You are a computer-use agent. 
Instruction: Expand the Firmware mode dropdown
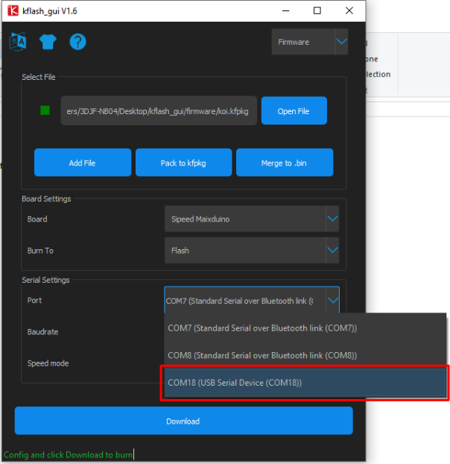(x=340, y=43)
